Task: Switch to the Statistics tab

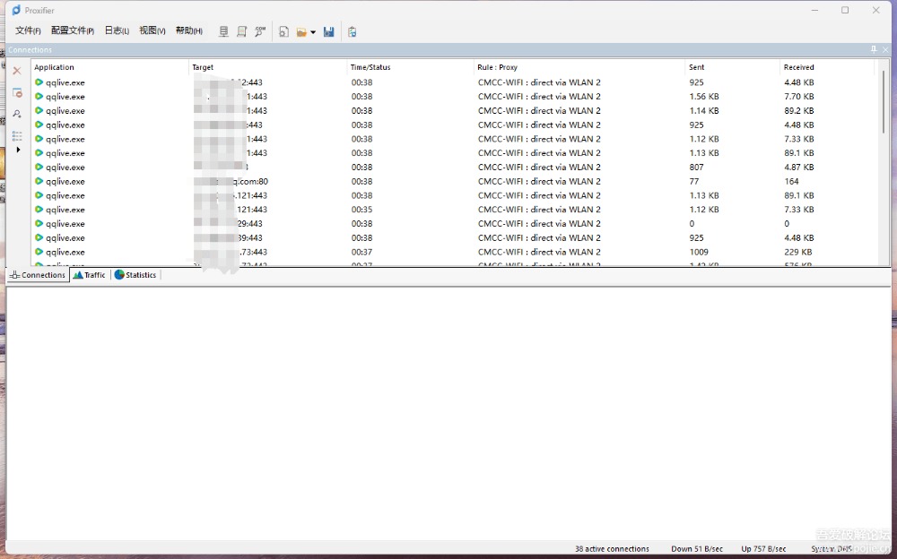Action: click(x=135, y=275)
